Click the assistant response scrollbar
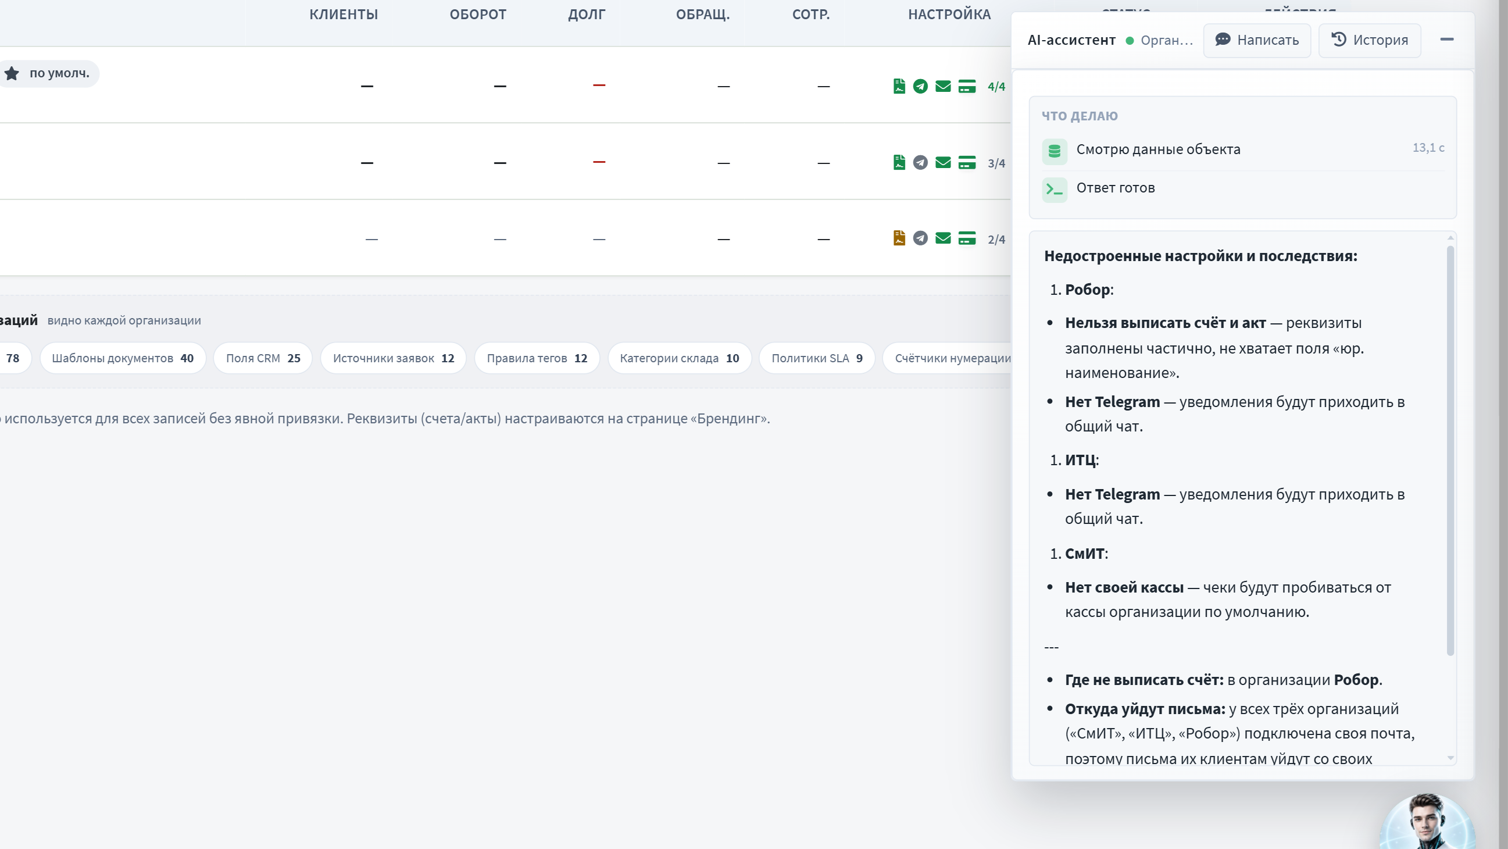The image size is (1508, 849). 1450,450
